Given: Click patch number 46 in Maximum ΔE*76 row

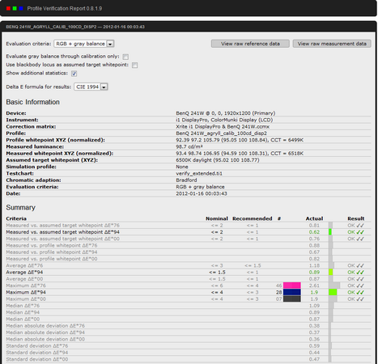Looking at the screenshot, I should click(x=278, y=286).
